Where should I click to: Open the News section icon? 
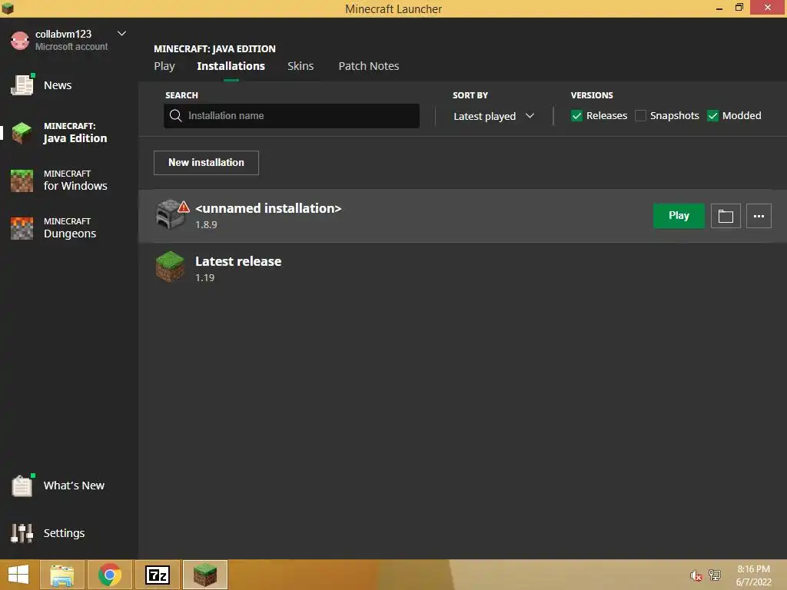tap(22, 85)
